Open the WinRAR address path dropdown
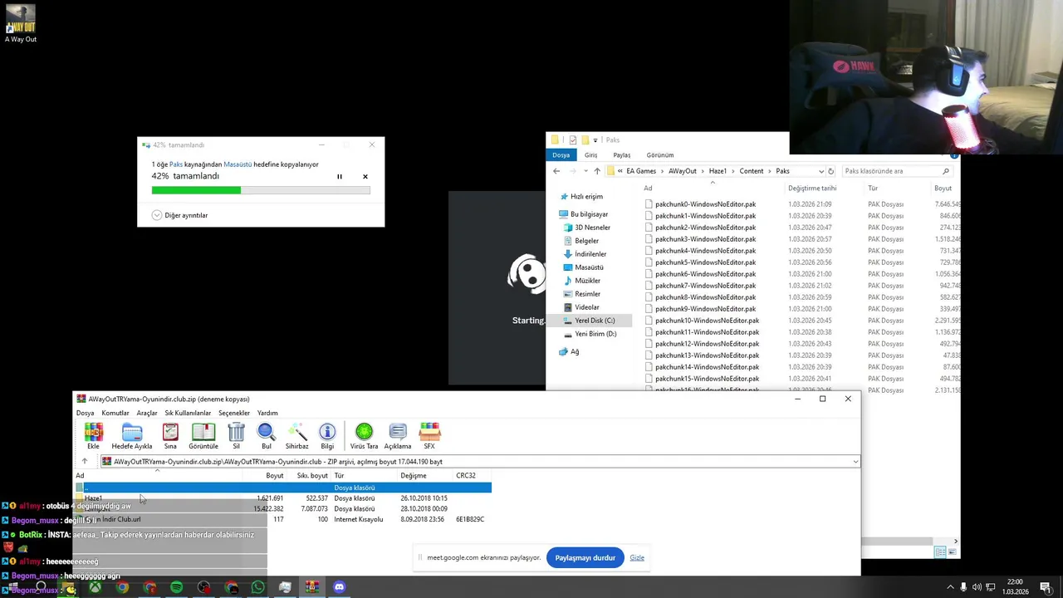The width and height of the screenshot is (1063, 598). tap(855, 461)
